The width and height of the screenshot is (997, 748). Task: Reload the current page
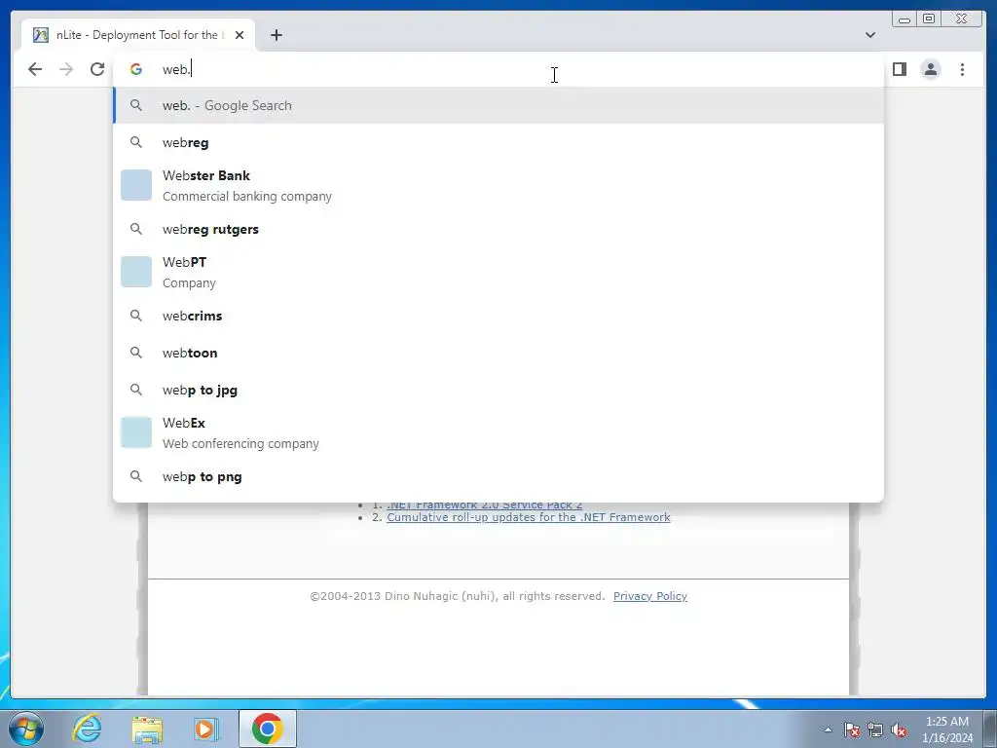97,69
